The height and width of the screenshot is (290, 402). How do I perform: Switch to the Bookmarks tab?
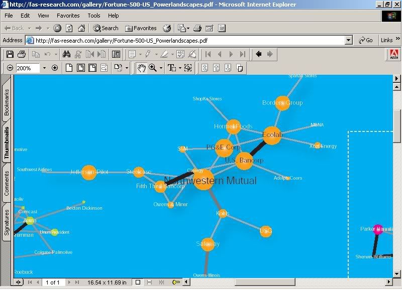pyautogui.click(x=7, y=102)
